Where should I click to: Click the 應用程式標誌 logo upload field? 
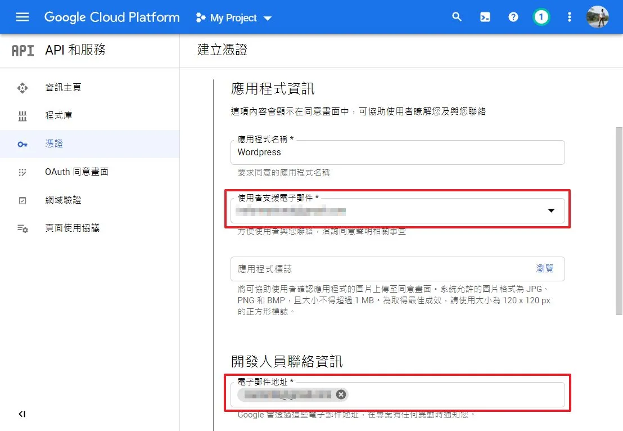point(398,269)
